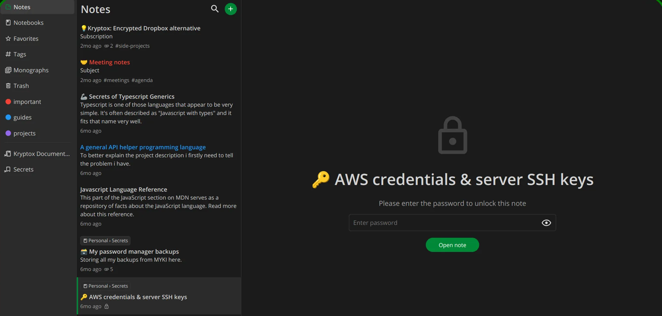Select the purple projects color tag
This screenshot has width=662, height=316.
(x=24, y=133)
